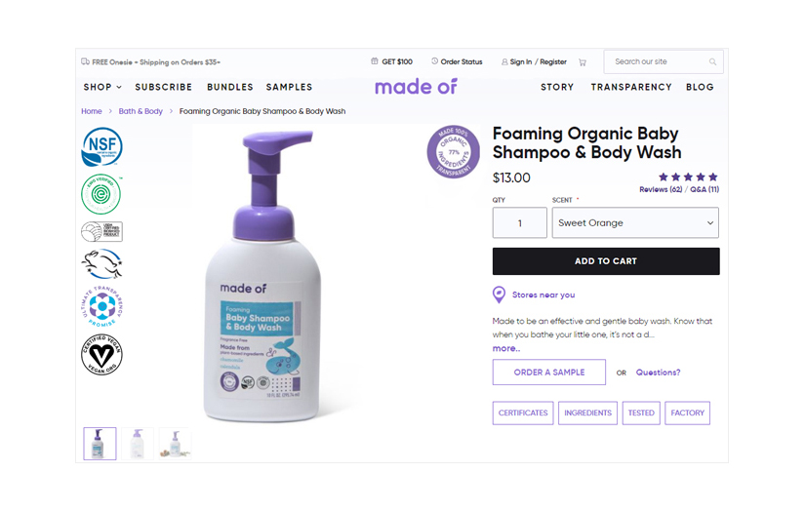
Task: Go to the Bundles menu item
Action: point(230,87)
